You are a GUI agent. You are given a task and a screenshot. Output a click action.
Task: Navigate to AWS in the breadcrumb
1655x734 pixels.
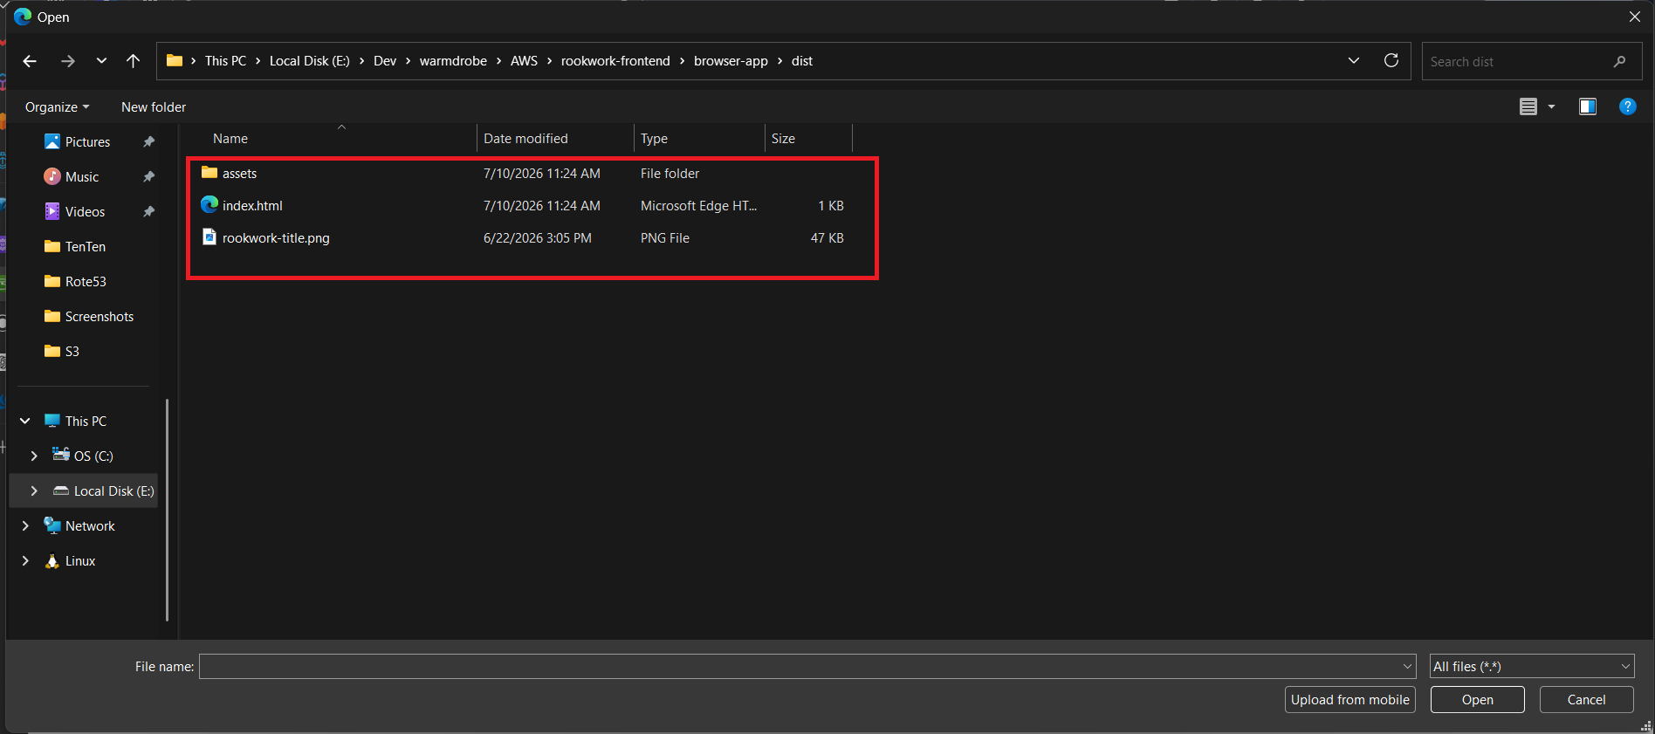(x=524, y=61)
